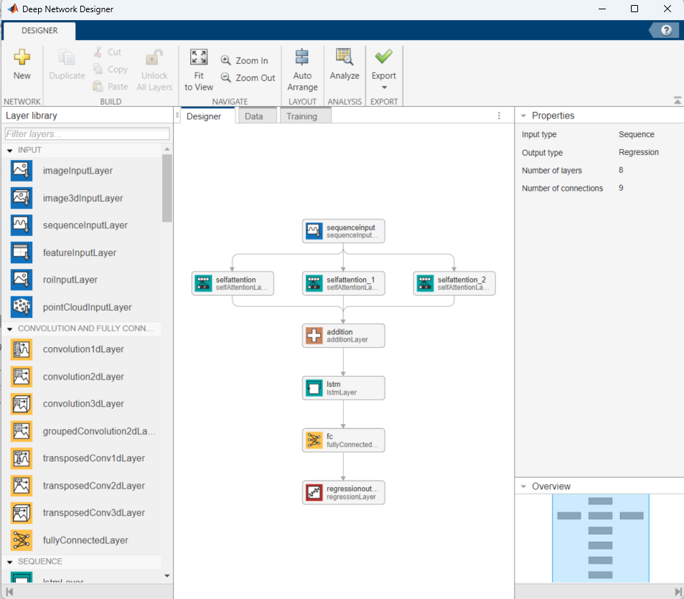Image resolution: width=684 pixels, height=599 pixels.
Task: Click the Overview minimap viewport
Action: [x=601, y=538]
